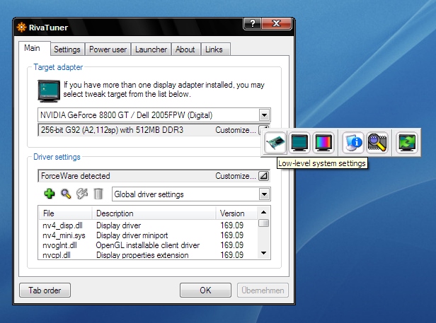Click the 'Display driver miniport' description

pyautogui.click(x=132, y=235)
